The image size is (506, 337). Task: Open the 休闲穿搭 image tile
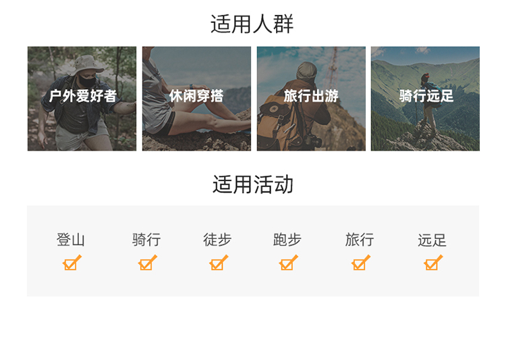pos(196,99)
